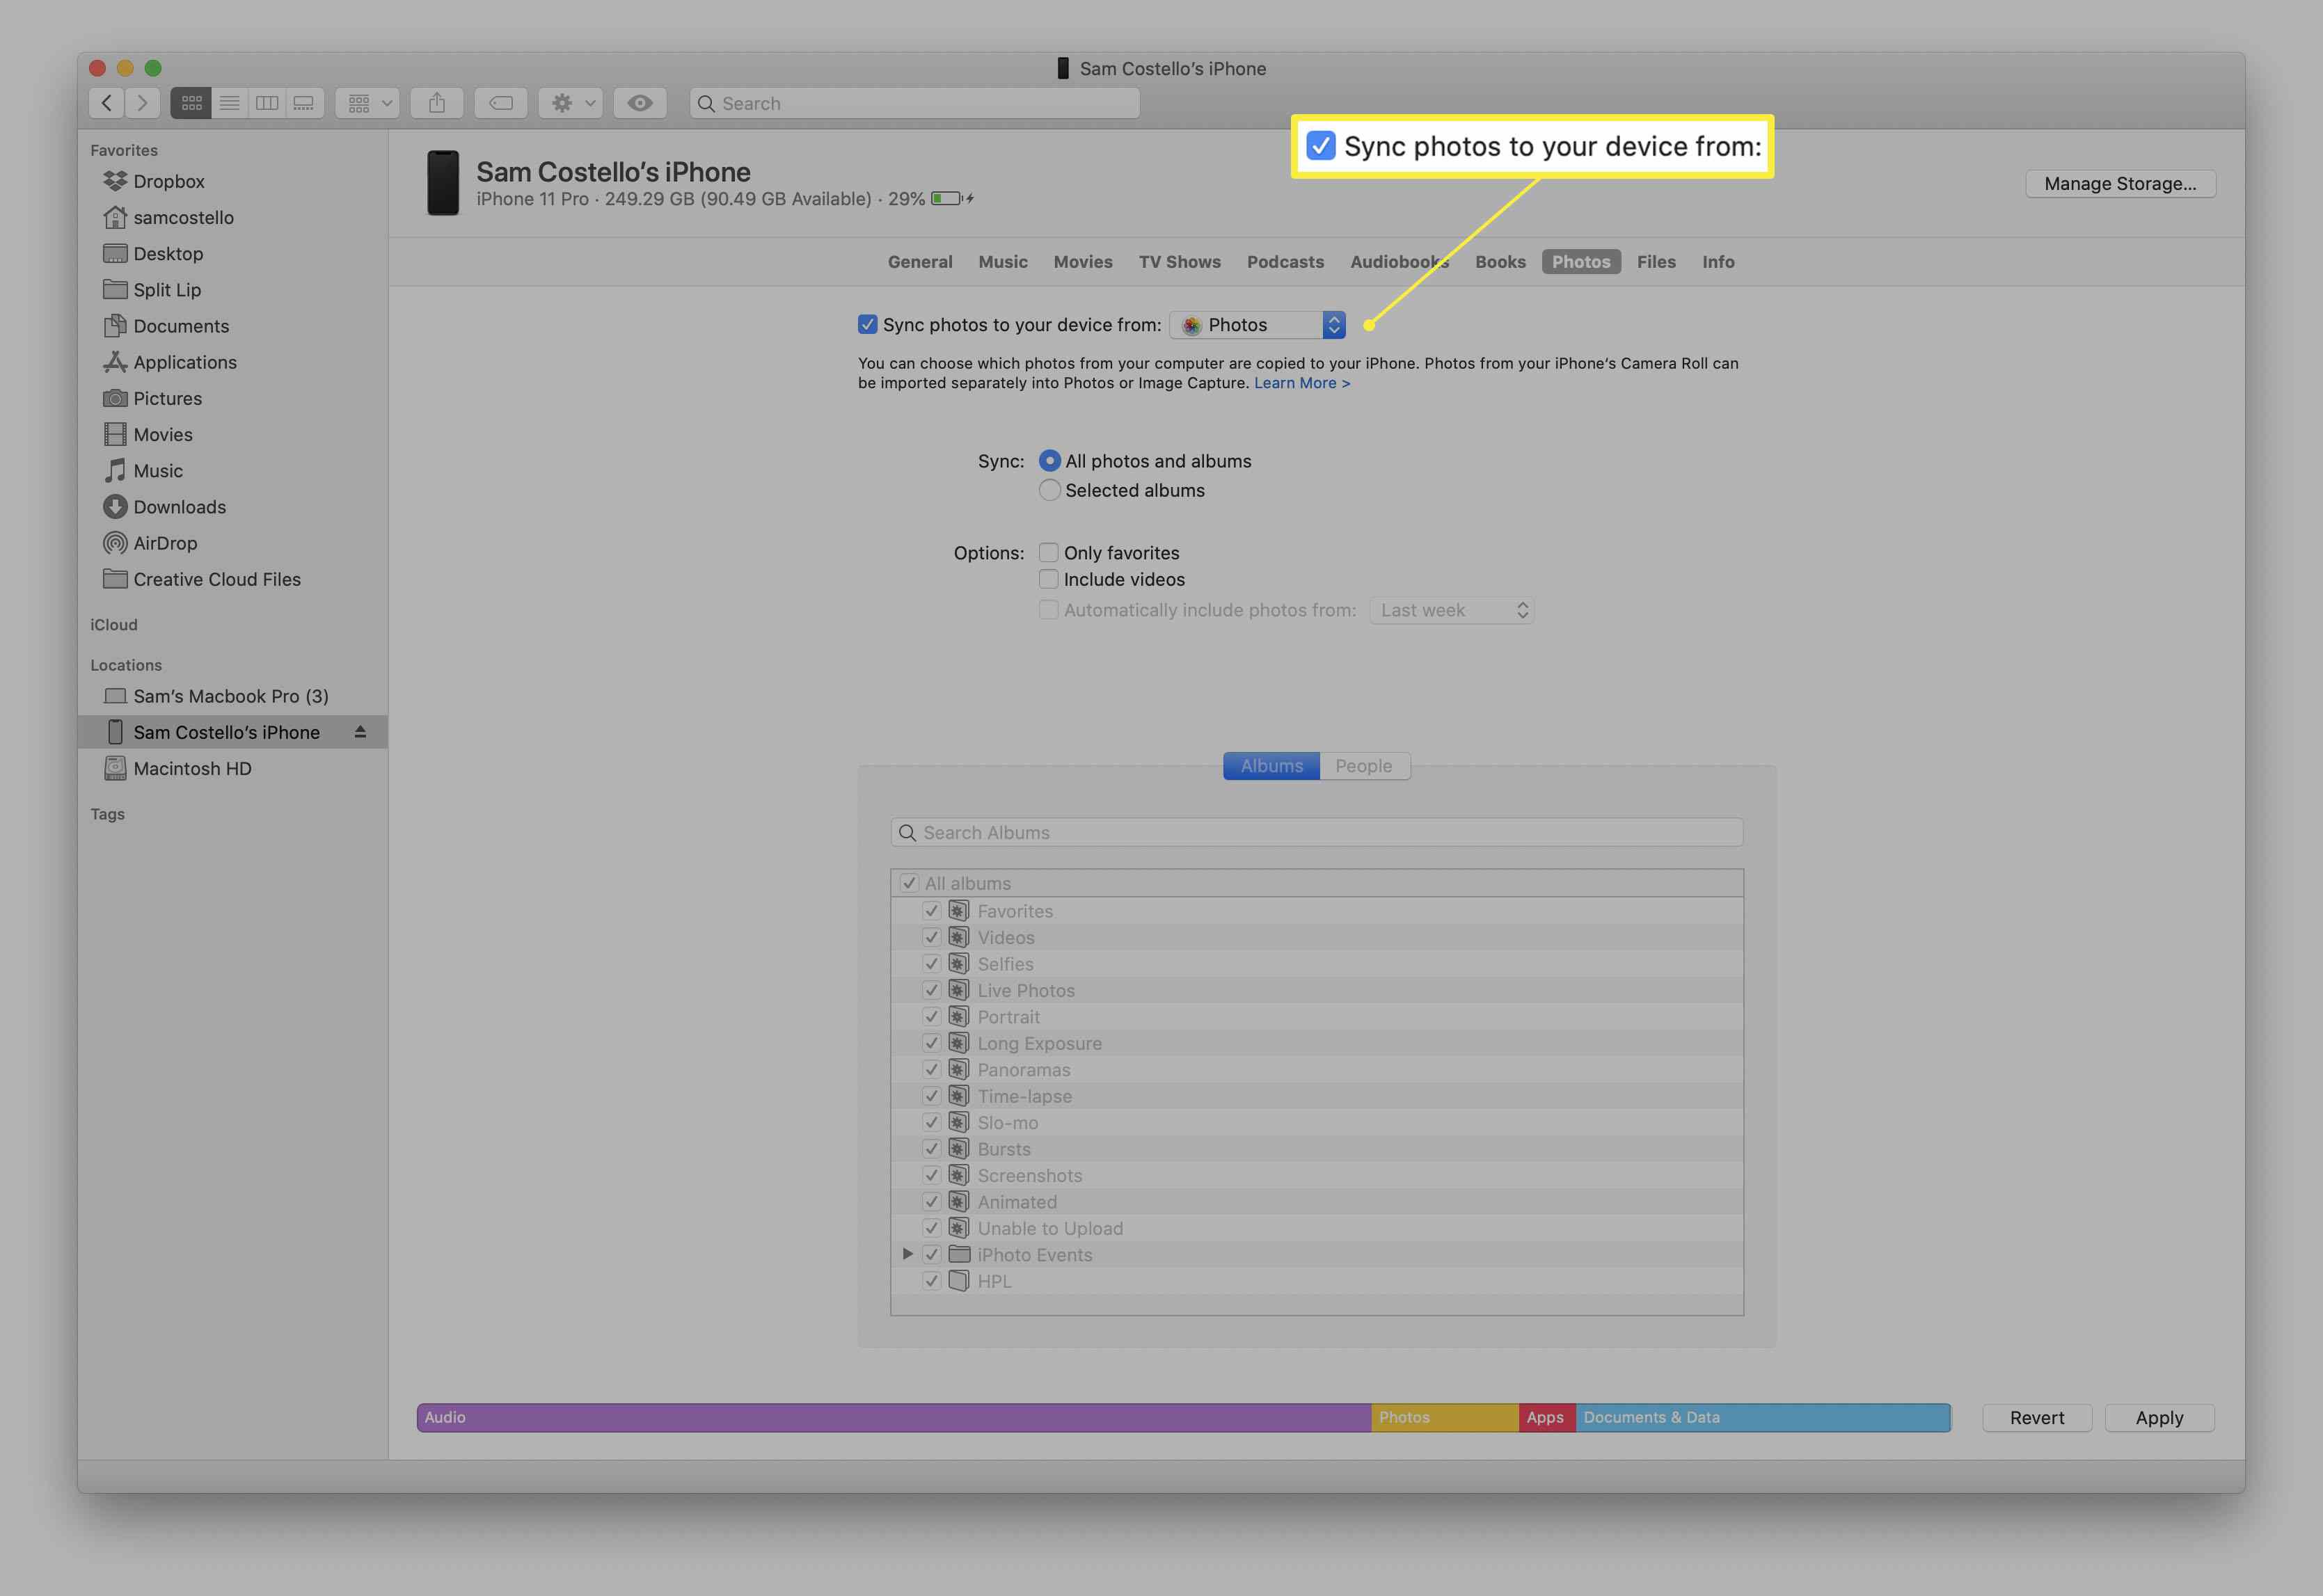The height and width of the screenshot is (1596, 2323).
Task: Switch to the Music tab
Action: point(1003,262)
